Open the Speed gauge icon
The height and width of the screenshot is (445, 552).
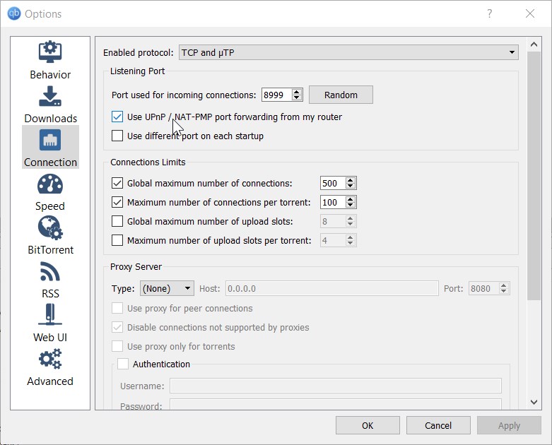pyautogui.click(x=50, y=184)
